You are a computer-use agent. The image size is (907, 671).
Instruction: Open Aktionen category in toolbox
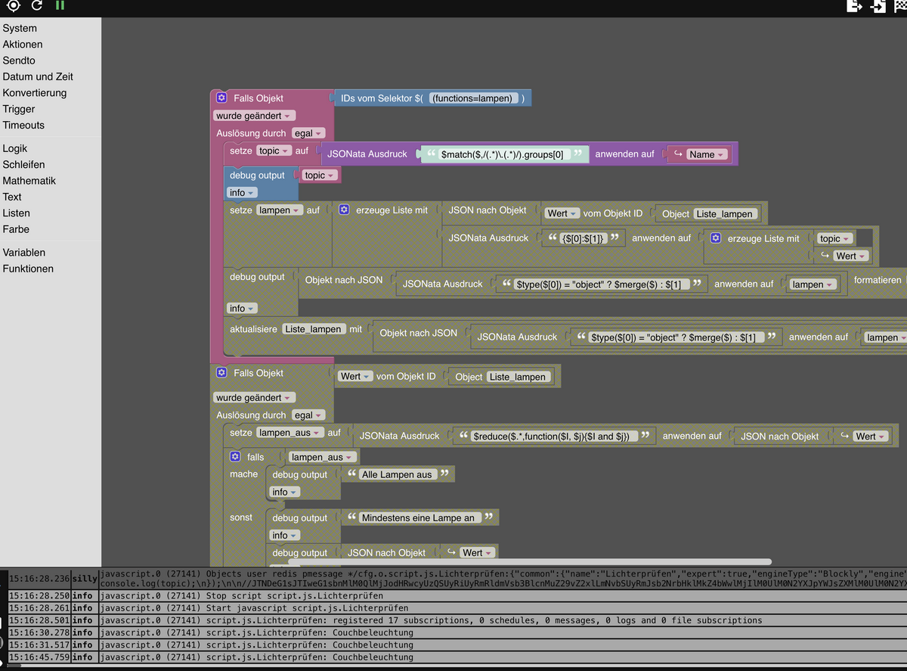(23, 45)
